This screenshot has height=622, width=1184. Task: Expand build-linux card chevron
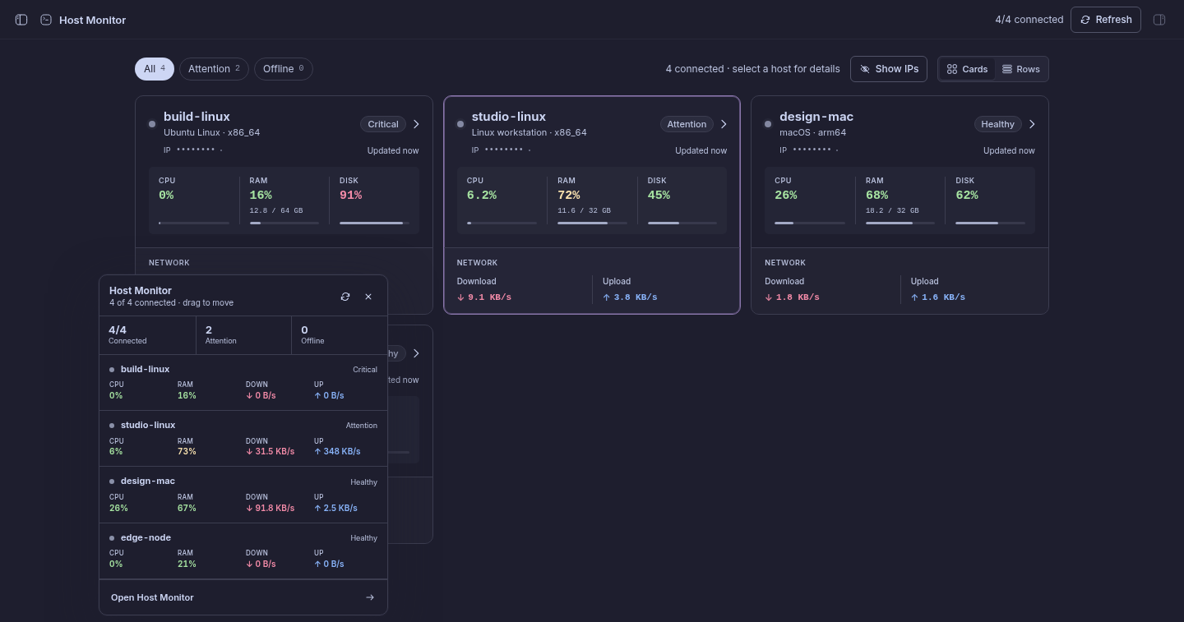coord(416,124)
